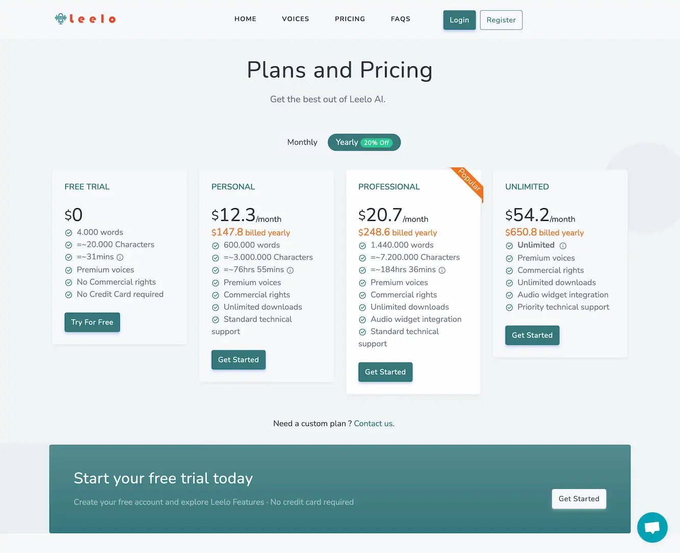
Task: Click the info icon beside =~184hrs 36mins
Action: (x=442, y=270)
